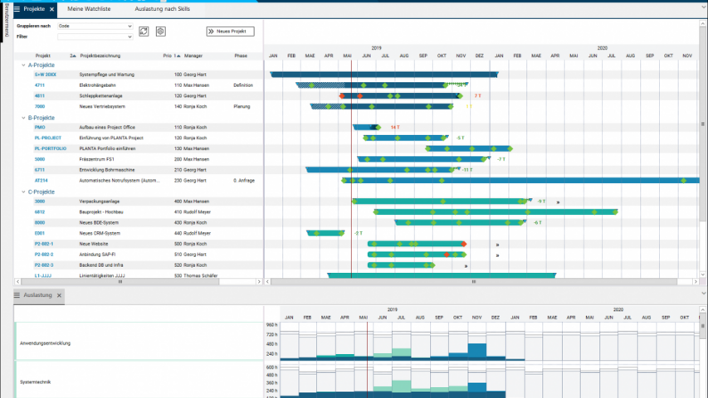Click the horizontal scrollbar under the project table

click(121, 282)
